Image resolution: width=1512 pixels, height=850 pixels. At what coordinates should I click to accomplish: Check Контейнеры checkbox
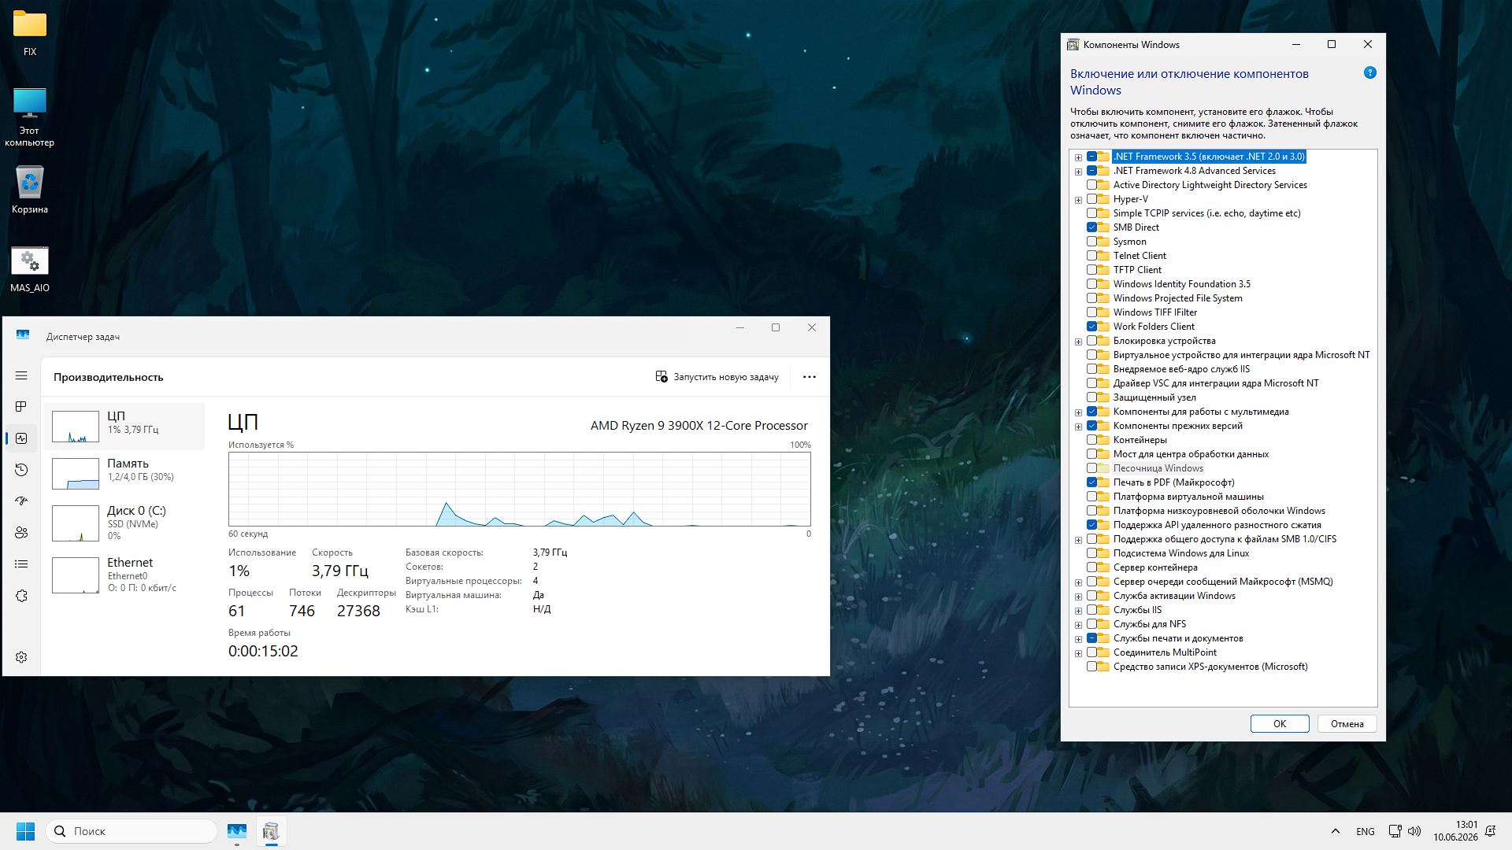pos(1091,440)
